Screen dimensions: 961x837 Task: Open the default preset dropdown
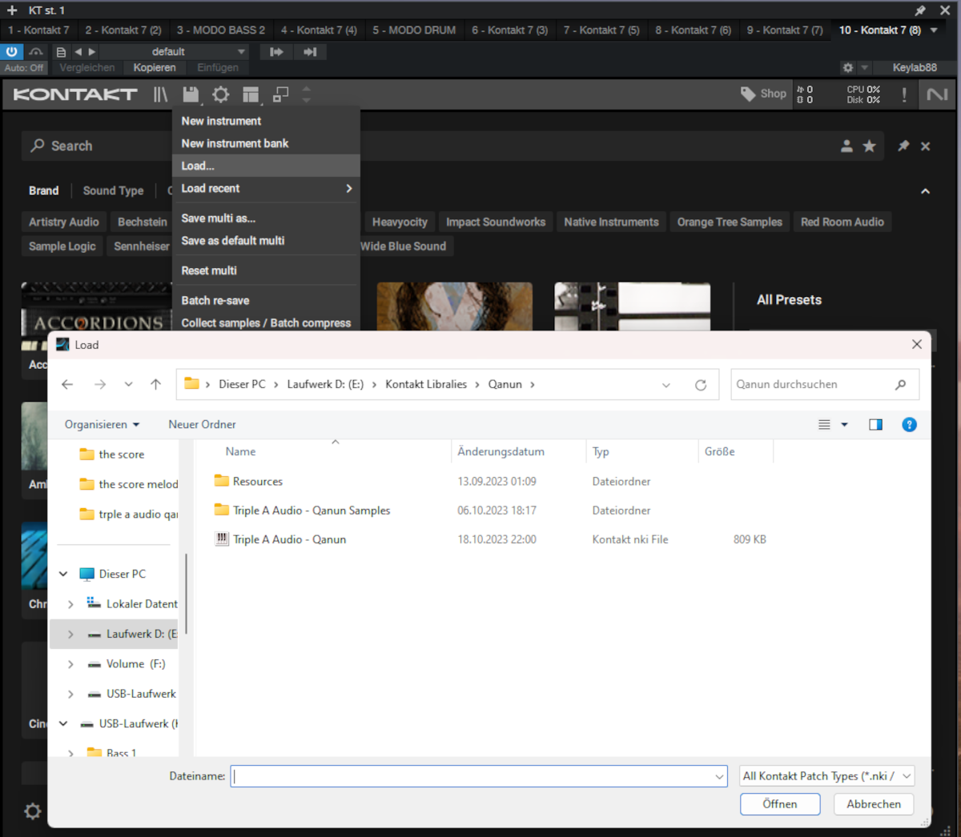coord(241,52)
